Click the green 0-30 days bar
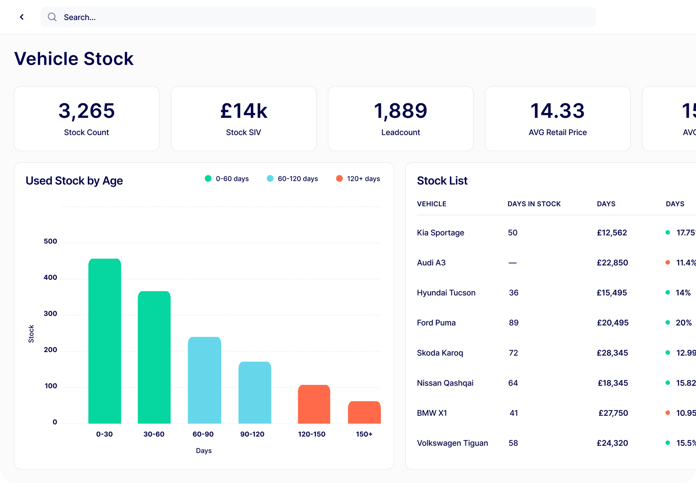The width and height of the screenshot is (696, 483). click(x=105, y=341)
